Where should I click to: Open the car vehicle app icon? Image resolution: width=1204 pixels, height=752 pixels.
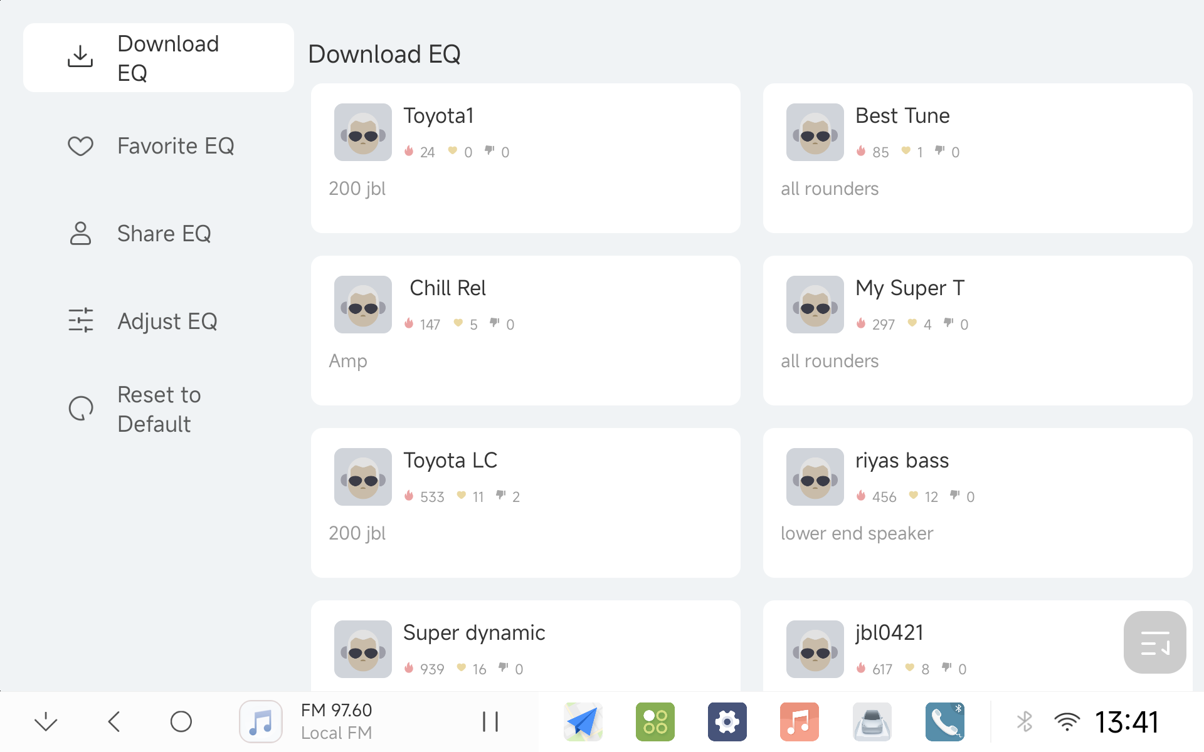click(872, 721)
